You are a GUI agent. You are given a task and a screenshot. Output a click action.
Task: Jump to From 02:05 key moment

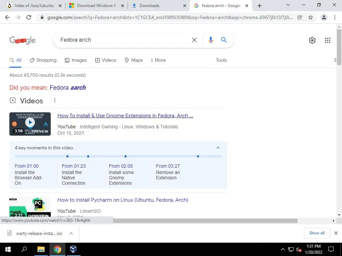tap(121, 166)
